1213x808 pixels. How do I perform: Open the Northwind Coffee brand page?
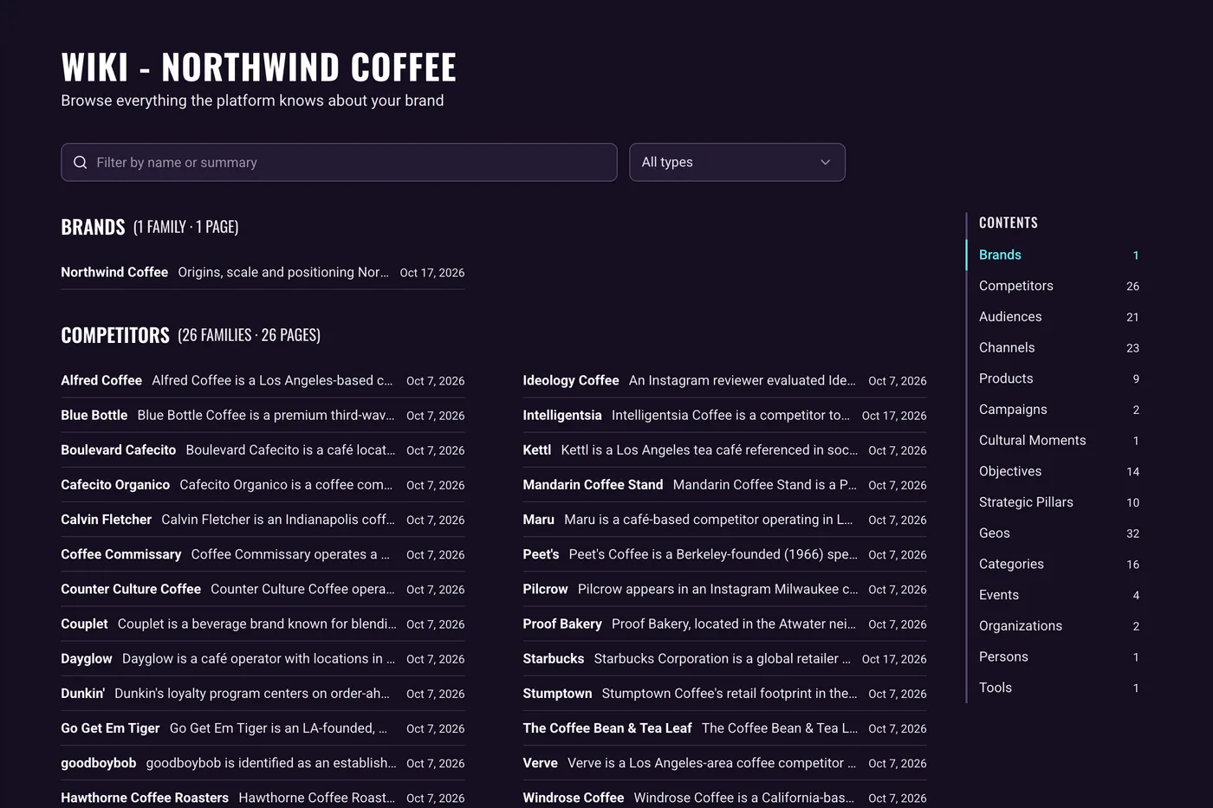[x=263, y=272]
